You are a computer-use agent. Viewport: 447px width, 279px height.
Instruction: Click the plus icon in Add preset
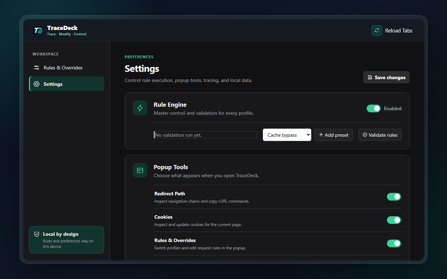(x=321, y=135)
